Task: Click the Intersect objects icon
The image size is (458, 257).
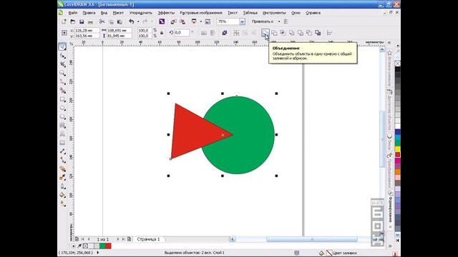Action: 283,33
